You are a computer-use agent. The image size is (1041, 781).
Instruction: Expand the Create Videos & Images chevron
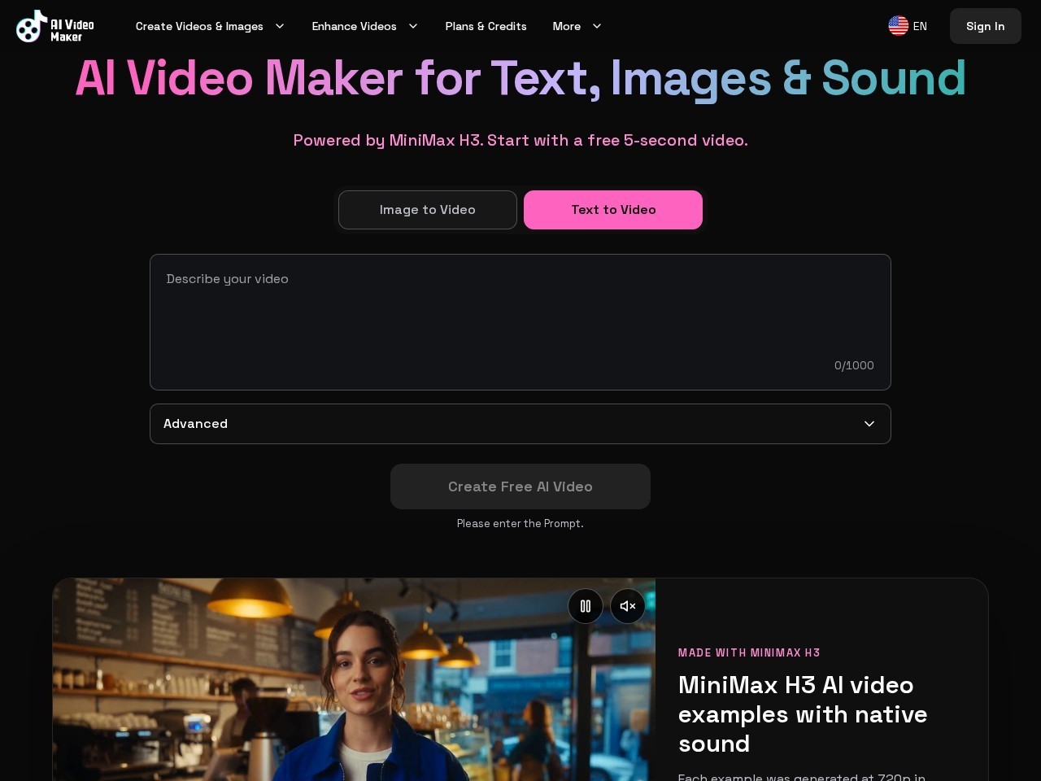[x=280, y=26]
